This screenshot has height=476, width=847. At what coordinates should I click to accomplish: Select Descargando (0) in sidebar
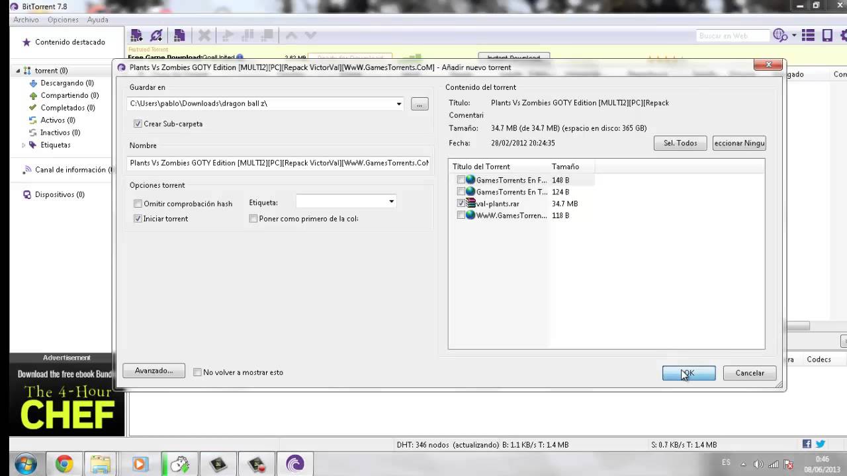[x=67, y=83]
